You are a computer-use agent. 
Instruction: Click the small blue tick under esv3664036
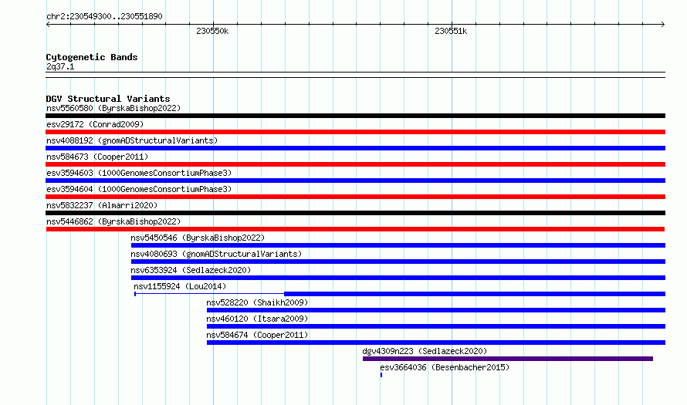(381, 375)
